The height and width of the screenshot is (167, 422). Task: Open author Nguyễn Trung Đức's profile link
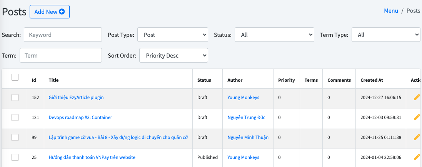246,117
